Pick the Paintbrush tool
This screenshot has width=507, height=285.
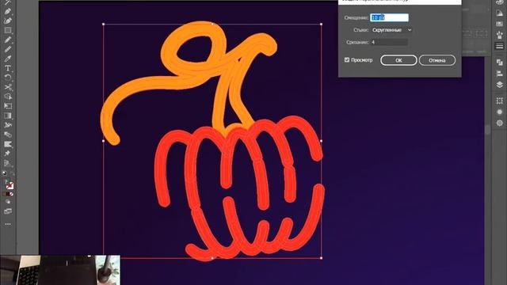tap(8, 40)
